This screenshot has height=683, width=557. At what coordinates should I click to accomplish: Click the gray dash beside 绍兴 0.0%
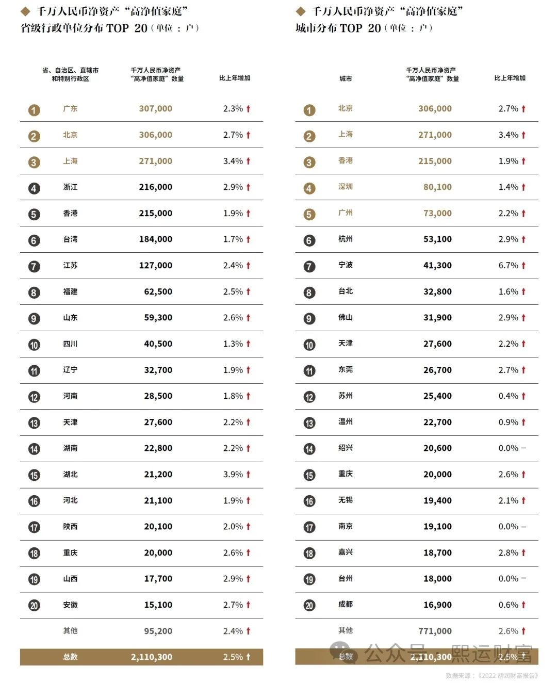click(x=523, y=448)
